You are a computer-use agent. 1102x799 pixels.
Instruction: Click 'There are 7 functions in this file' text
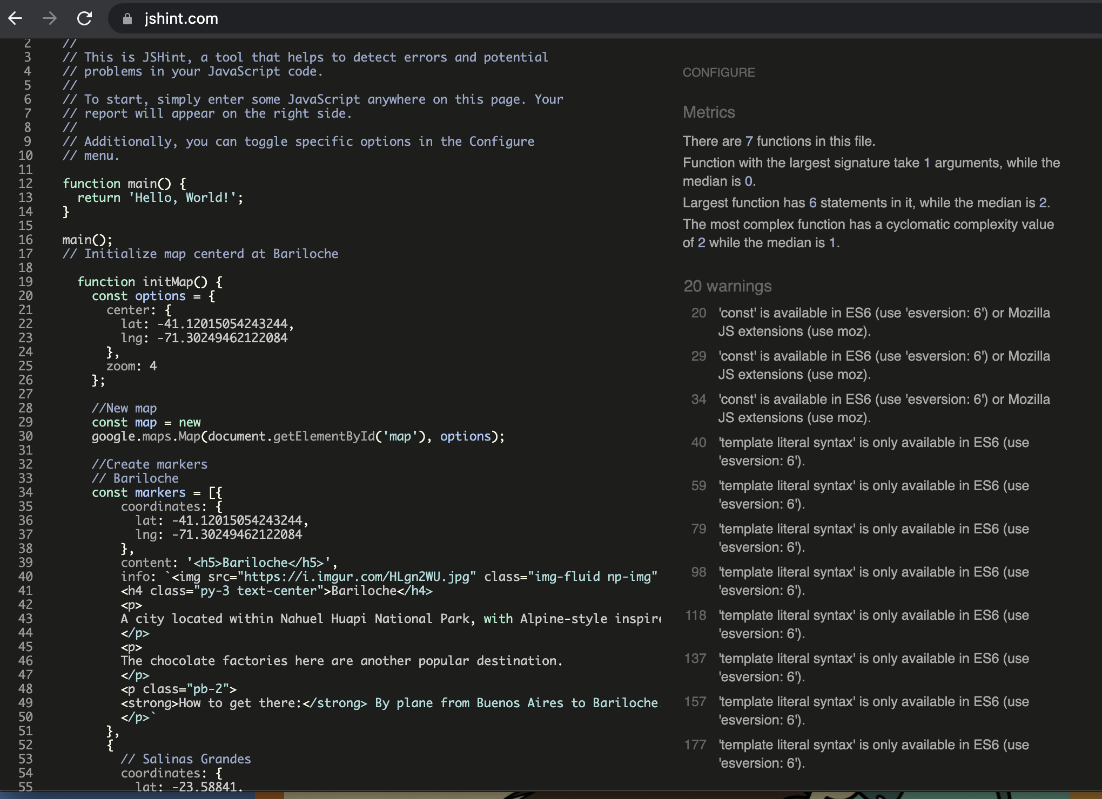tap(778, 141)
